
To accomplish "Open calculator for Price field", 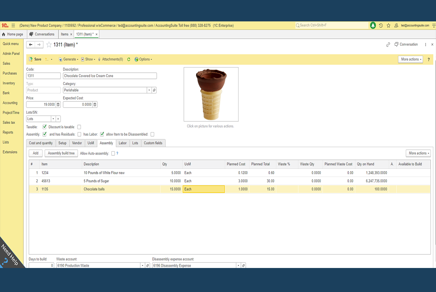I will pyautogui.click(x=58, y=104).
